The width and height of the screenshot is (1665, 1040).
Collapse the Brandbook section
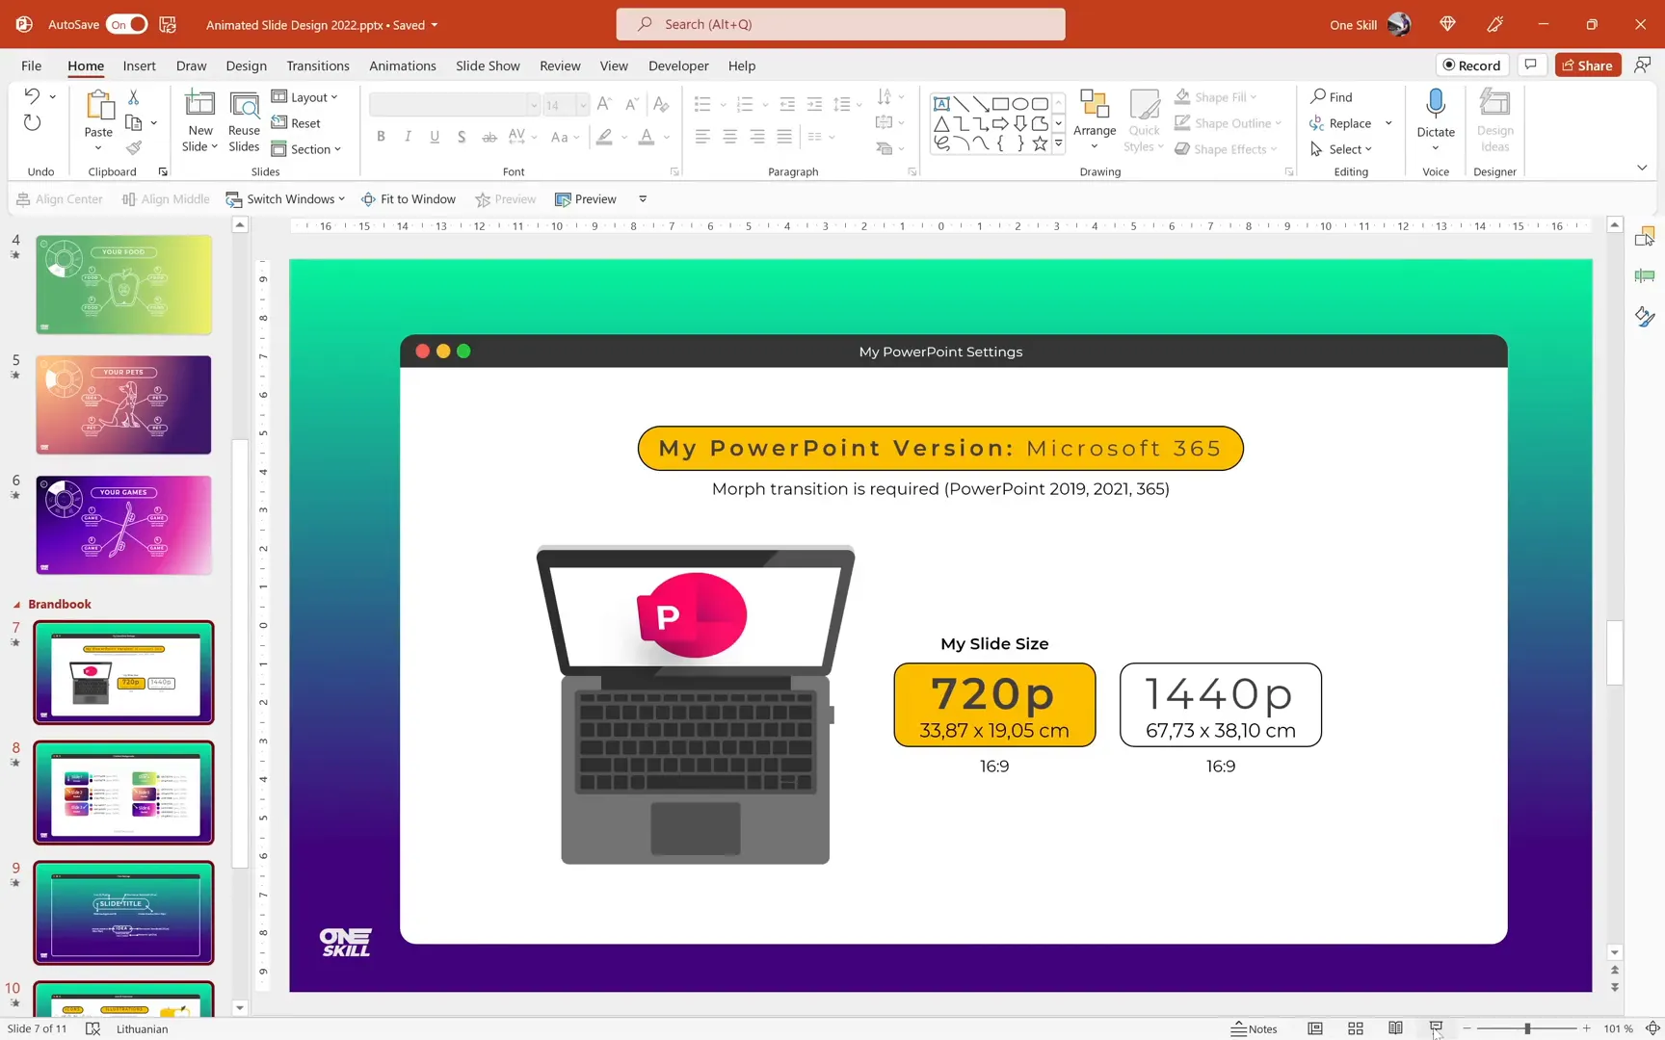click(x=16, y=605)
